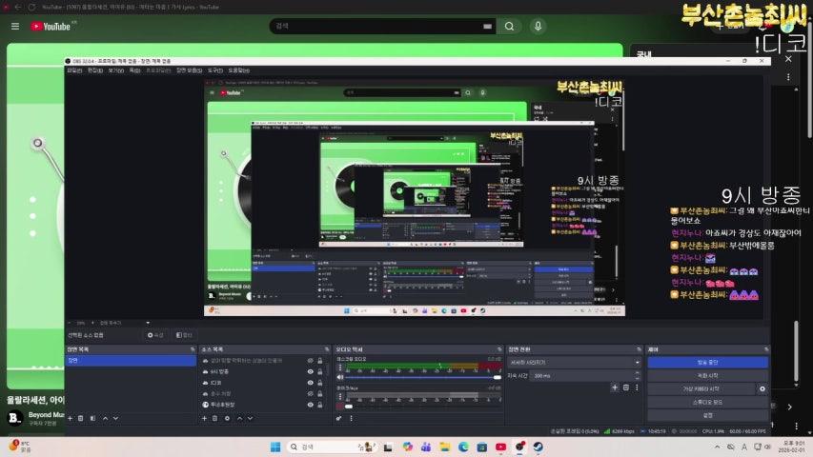Start recording in OBS controls
The width and height of the screenshot is (813, 457).
707,375
